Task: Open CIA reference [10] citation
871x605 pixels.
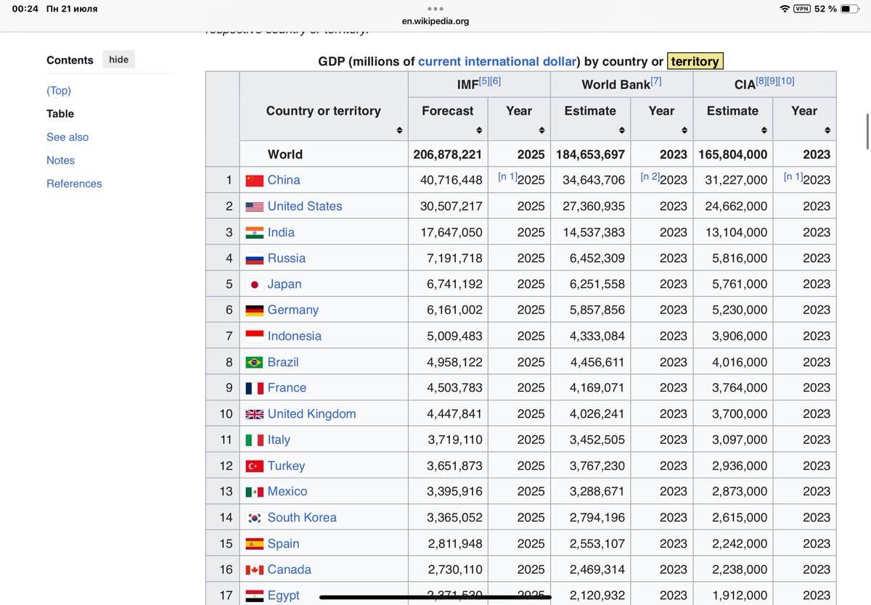Action: (x=786, y=81)
